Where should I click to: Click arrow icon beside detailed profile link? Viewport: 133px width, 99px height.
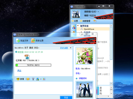77,78
